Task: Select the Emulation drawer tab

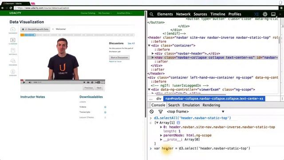Action: [x=191, y=105]
